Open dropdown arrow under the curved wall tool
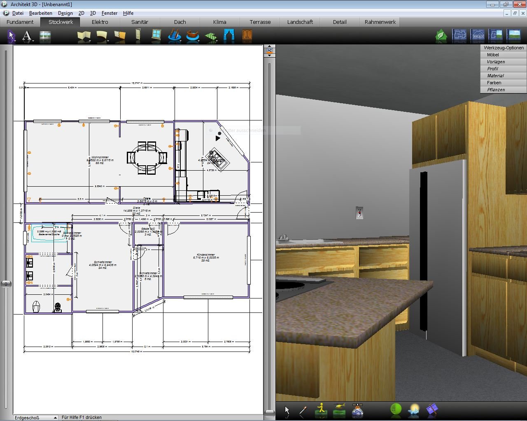Image resolution: width=527 pixels, height=421 pixels. pos(108,41)
